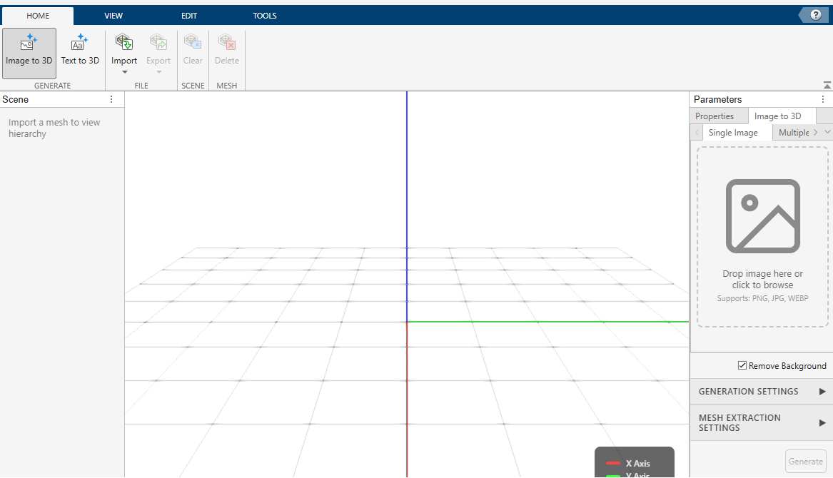Choose the Multiple sub-tab

pos(793,133)
